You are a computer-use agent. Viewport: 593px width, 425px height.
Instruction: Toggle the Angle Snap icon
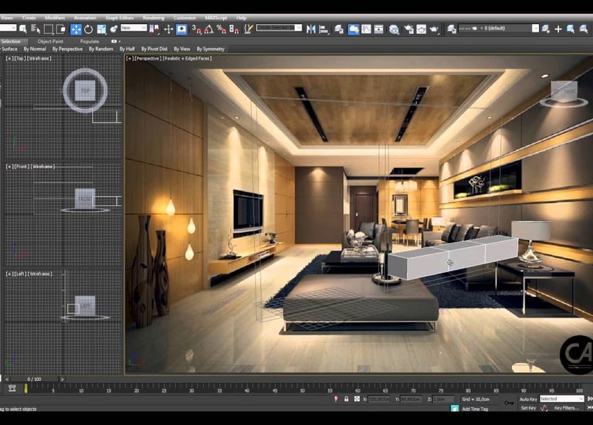pos(208,29)
